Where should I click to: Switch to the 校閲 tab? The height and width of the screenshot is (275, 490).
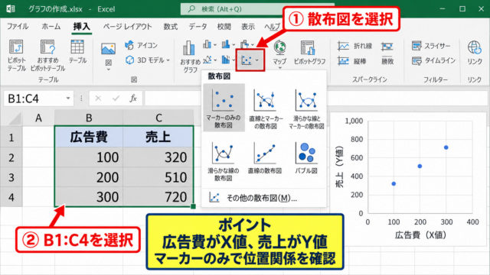point(224,27)
